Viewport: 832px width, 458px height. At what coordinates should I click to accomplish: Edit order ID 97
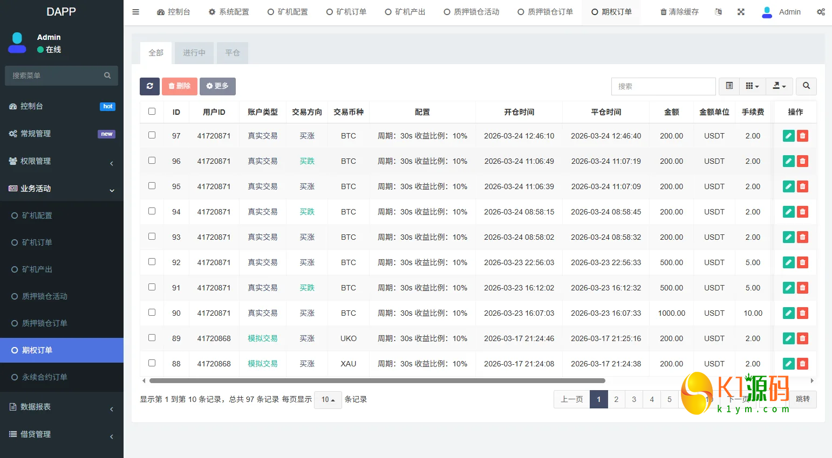click(788, 136)
